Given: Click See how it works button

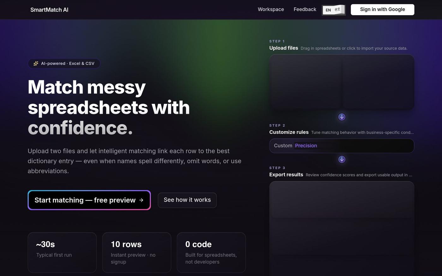Looking at the screenshot, I should 187,200.
